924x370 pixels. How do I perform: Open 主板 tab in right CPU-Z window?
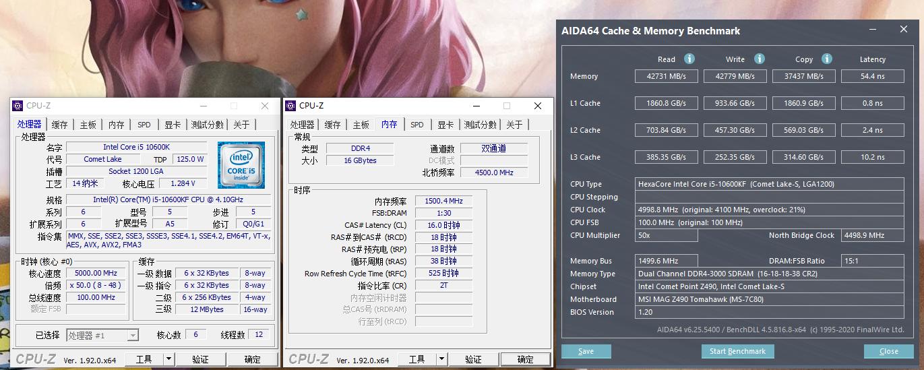(x=361, y=125)
